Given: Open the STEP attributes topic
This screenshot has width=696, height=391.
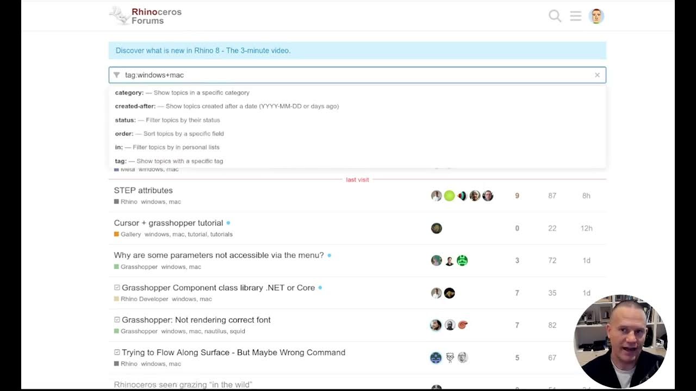Looking at the screenshot, I should tap(143, 191).
